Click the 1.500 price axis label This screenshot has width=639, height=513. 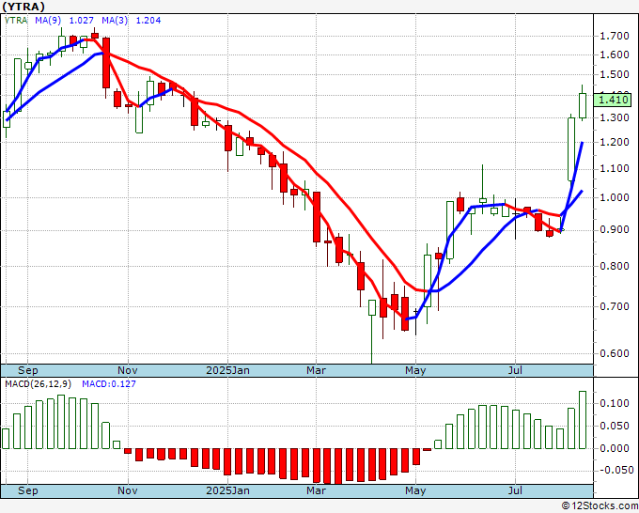(615, 74)
